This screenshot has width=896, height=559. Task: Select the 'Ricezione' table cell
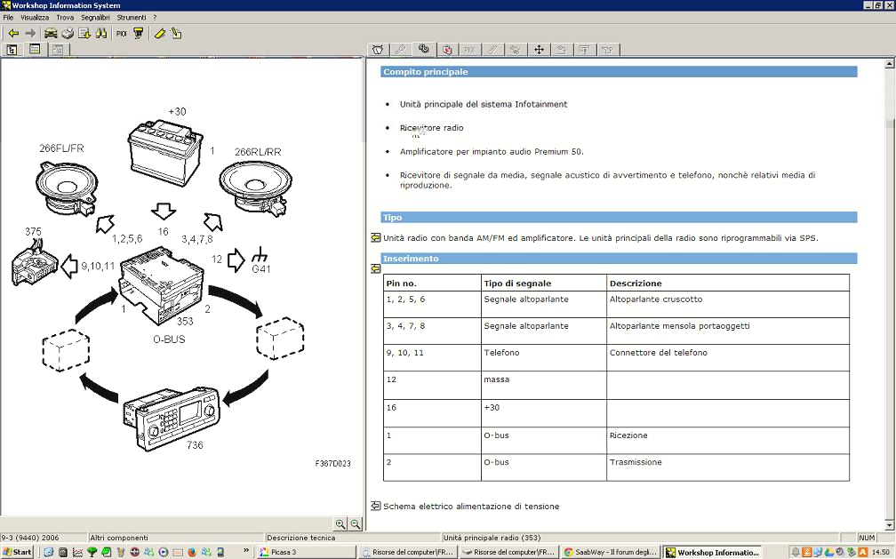click(x=727, y=440)
